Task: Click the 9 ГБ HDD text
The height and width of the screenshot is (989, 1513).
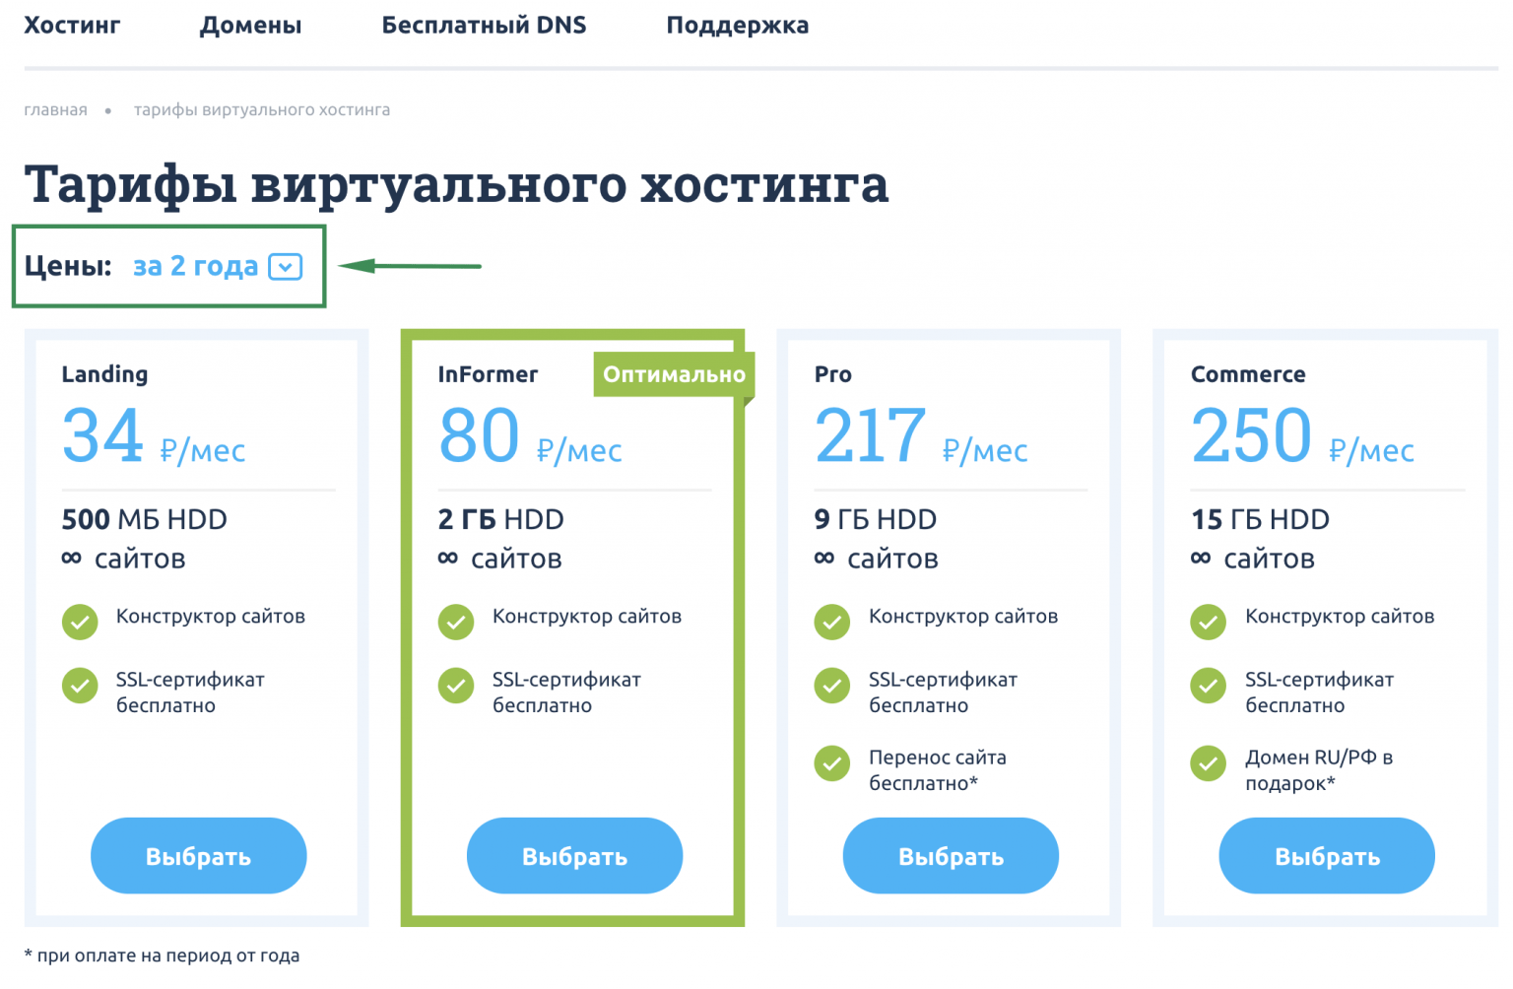Action: 875,519
